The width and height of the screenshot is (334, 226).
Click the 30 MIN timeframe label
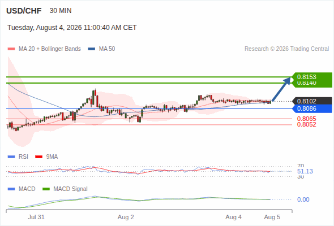(x=61, y=11)
